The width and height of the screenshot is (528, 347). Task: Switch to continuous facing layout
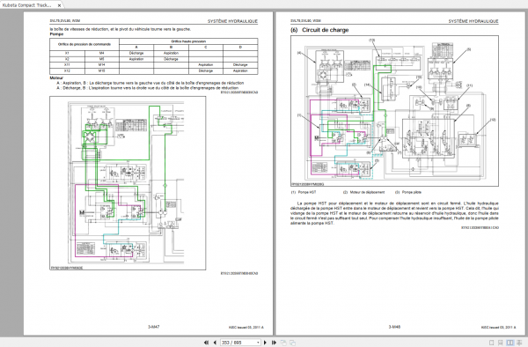click(x=519, y=343)
